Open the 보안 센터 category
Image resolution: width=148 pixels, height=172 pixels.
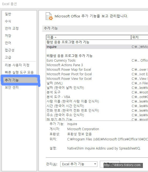pyautogui.click(x=12, y=87)
